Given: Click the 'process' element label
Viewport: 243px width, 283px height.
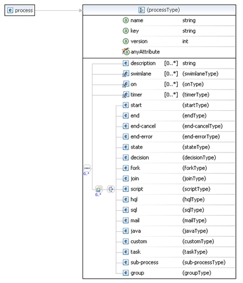Looking at the screenshot, I should pos(24,10).
